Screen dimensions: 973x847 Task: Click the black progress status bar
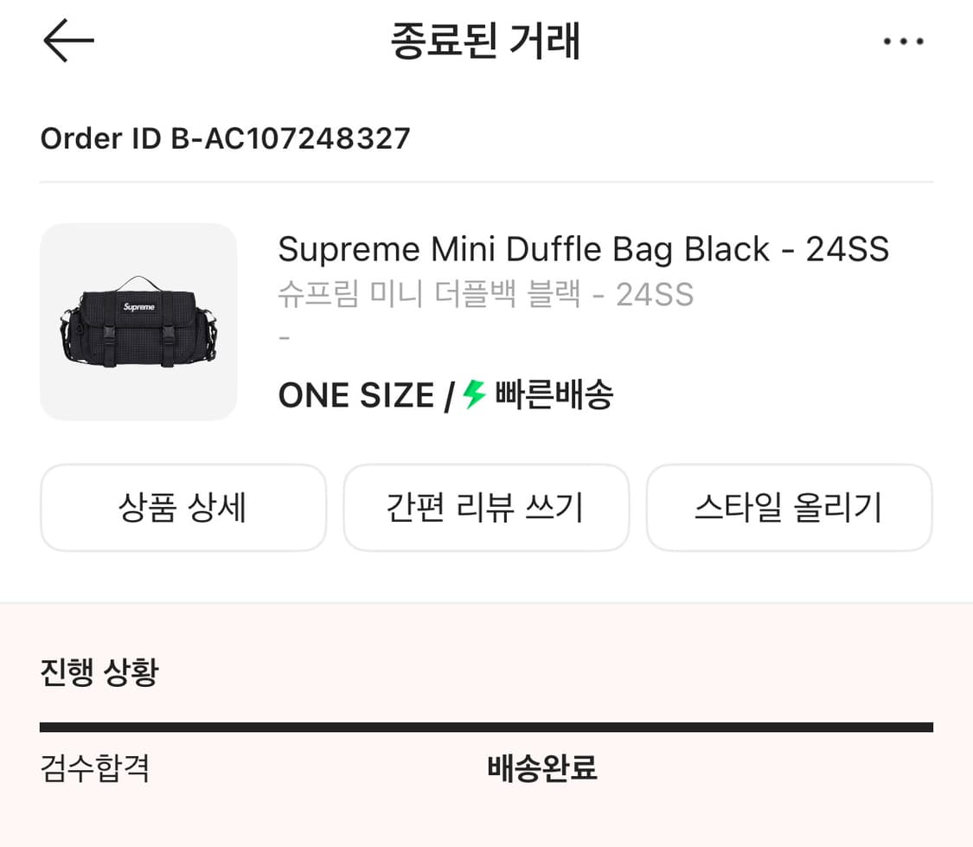[486, 728]
